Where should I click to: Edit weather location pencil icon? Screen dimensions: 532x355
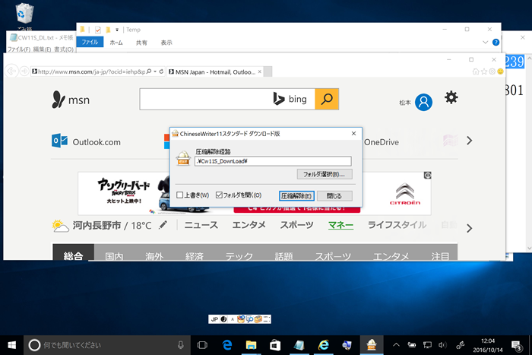(x=163, y=225)
